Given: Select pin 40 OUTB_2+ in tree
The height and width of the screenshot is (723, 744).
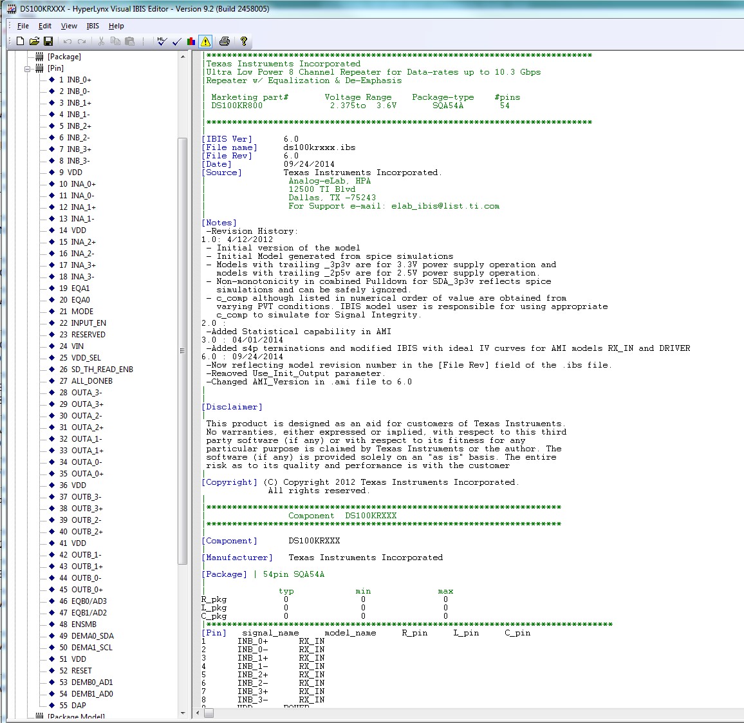Looking at the screenshot, I should [80, 532].
